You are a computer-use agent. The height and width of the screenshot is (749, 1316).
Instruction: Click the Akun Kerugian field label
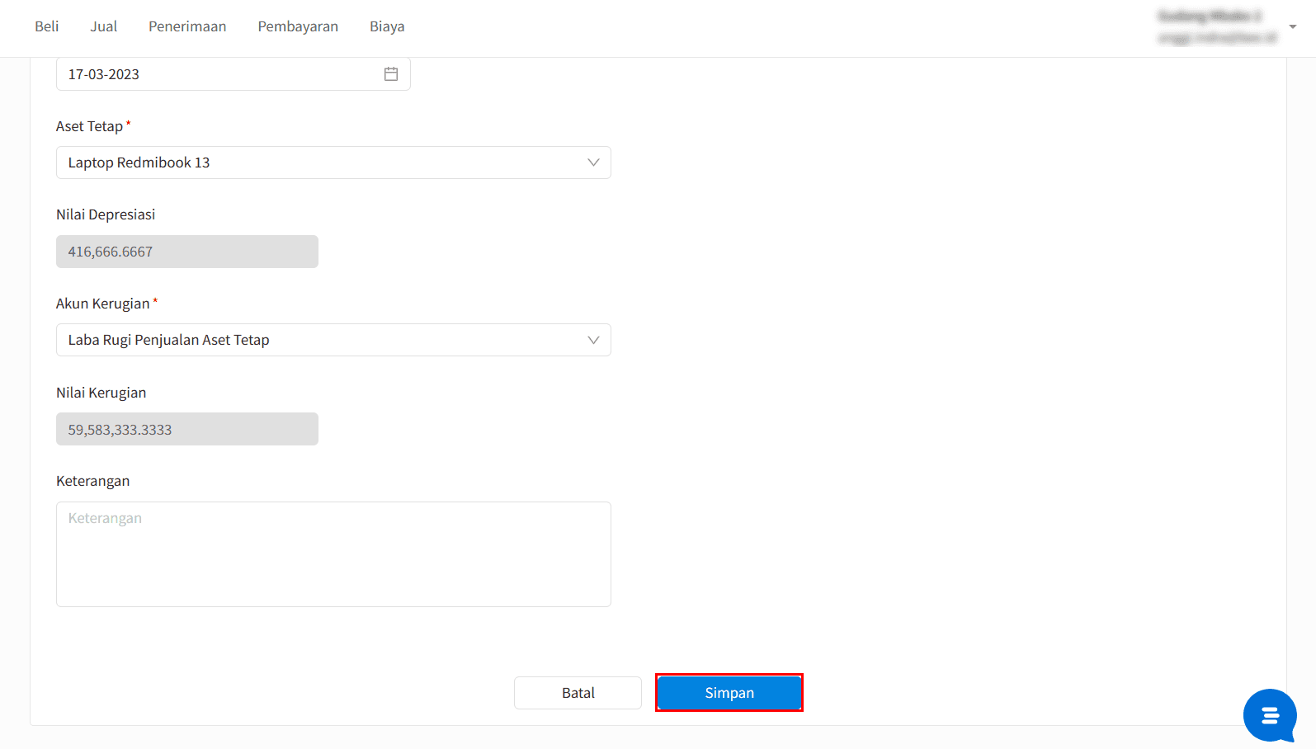103,304
